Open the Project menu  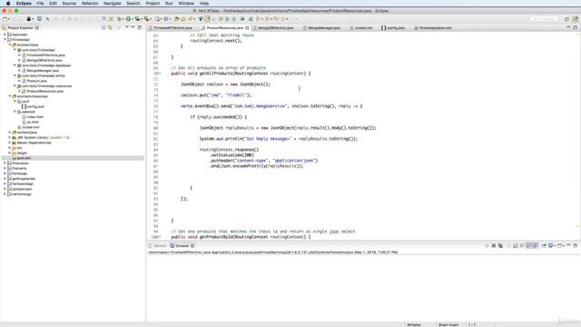[153, 3]
